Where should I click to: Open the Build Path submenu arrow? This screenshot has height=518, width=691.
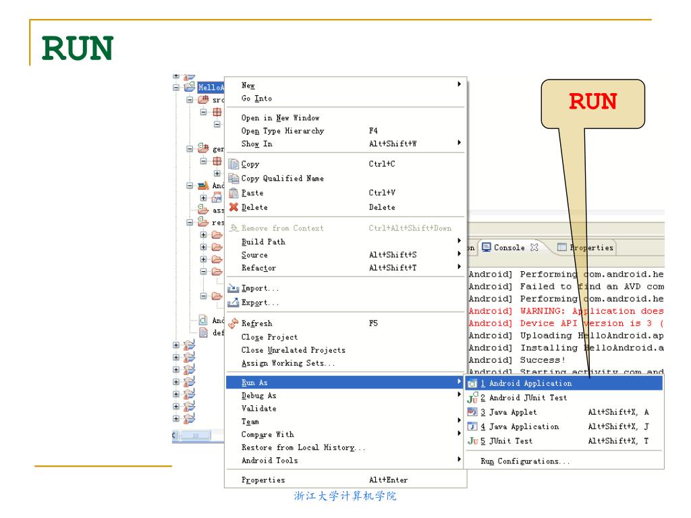(x=459, y=241)
